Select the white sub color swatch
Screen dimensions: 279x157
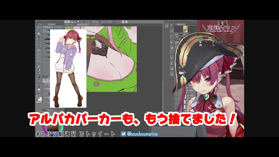click(x=40, y=99)
